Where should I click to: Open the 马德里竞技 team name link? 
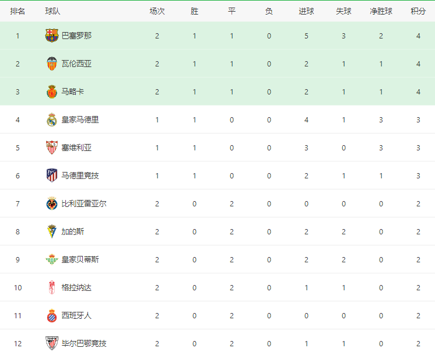pos(80,175)
